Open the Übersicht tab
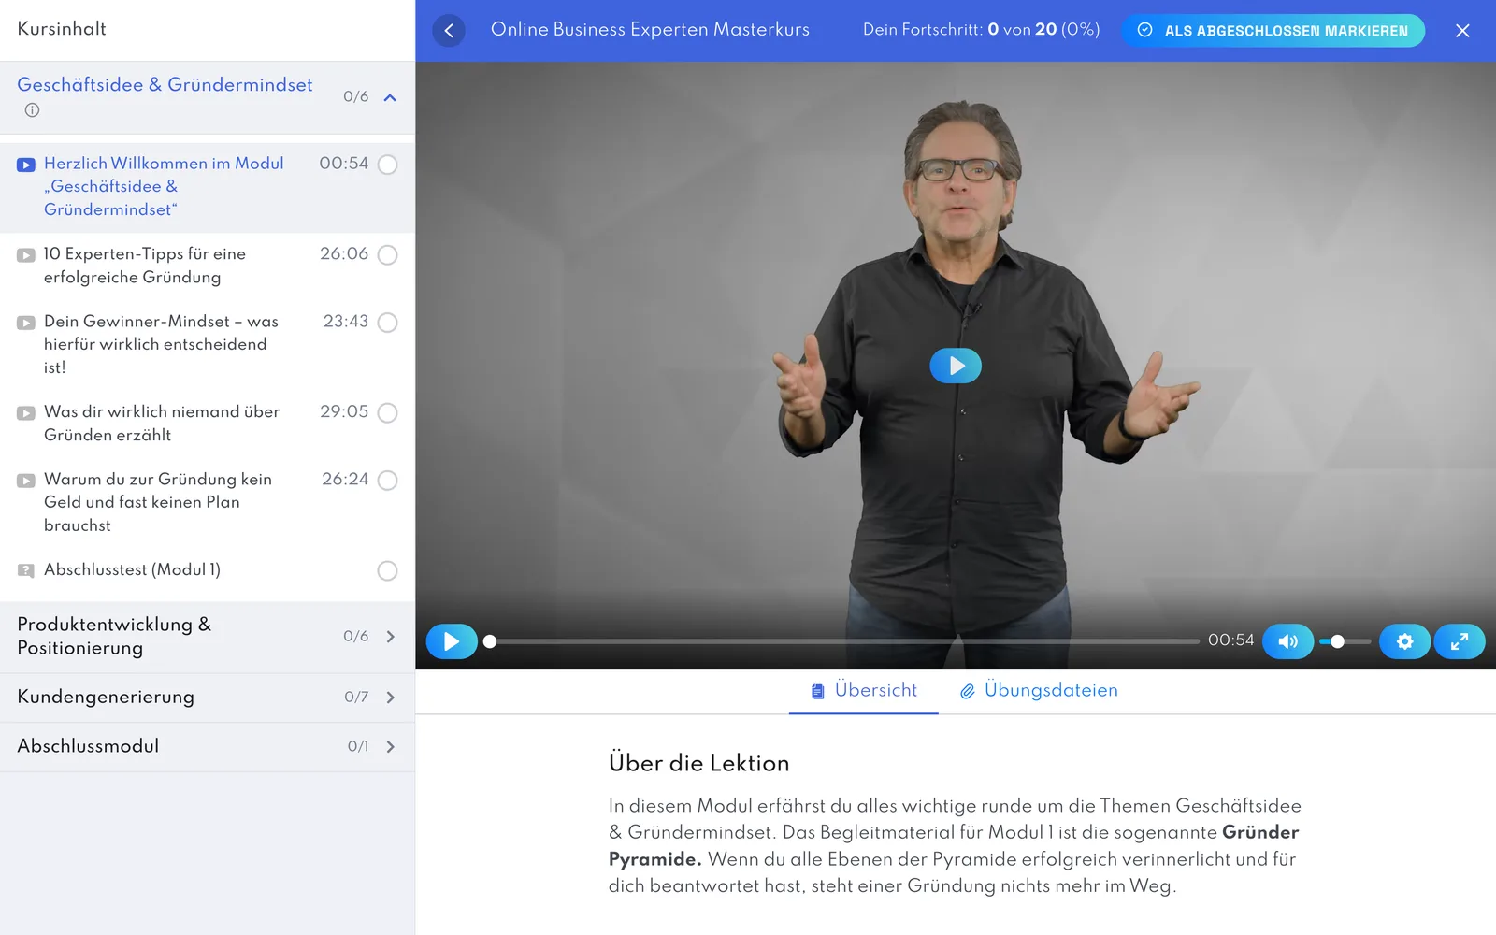The image size is (1496, 935). [x=864, y=691]
